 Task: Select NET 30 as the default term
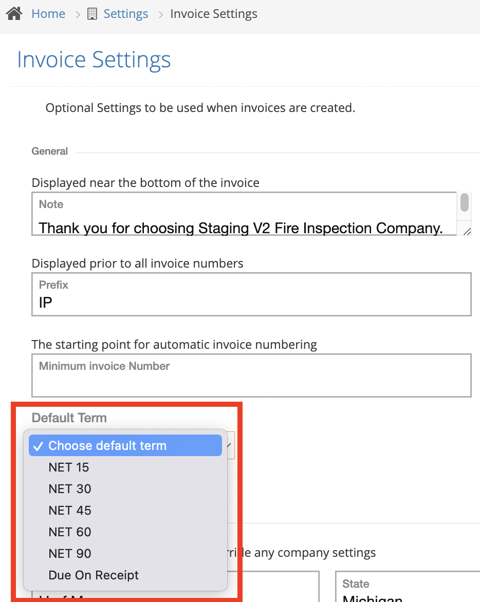69,488
